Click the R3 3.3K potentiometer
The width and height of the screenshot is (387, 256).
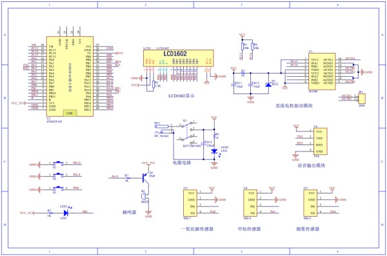pyautogui.click(x=154, y=84)
